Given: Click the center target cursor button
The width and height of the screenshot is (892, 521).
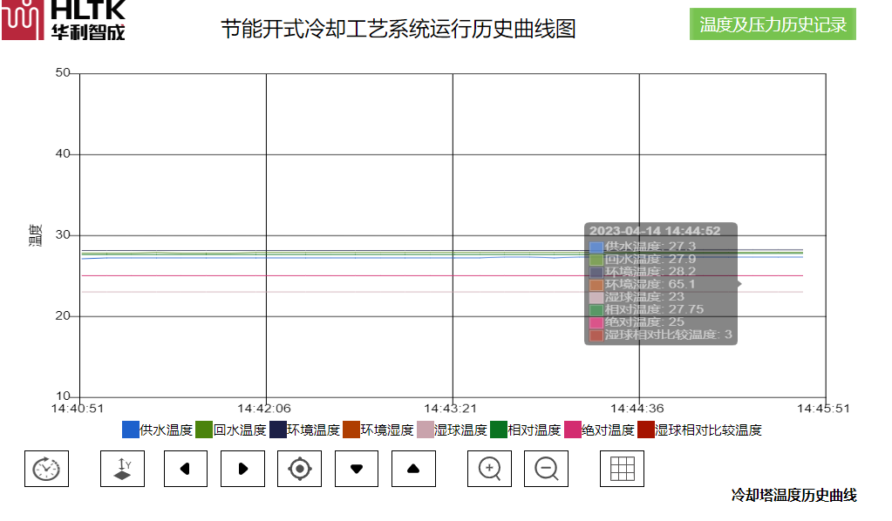Looking at the screenshot, I should coord(299,469).
